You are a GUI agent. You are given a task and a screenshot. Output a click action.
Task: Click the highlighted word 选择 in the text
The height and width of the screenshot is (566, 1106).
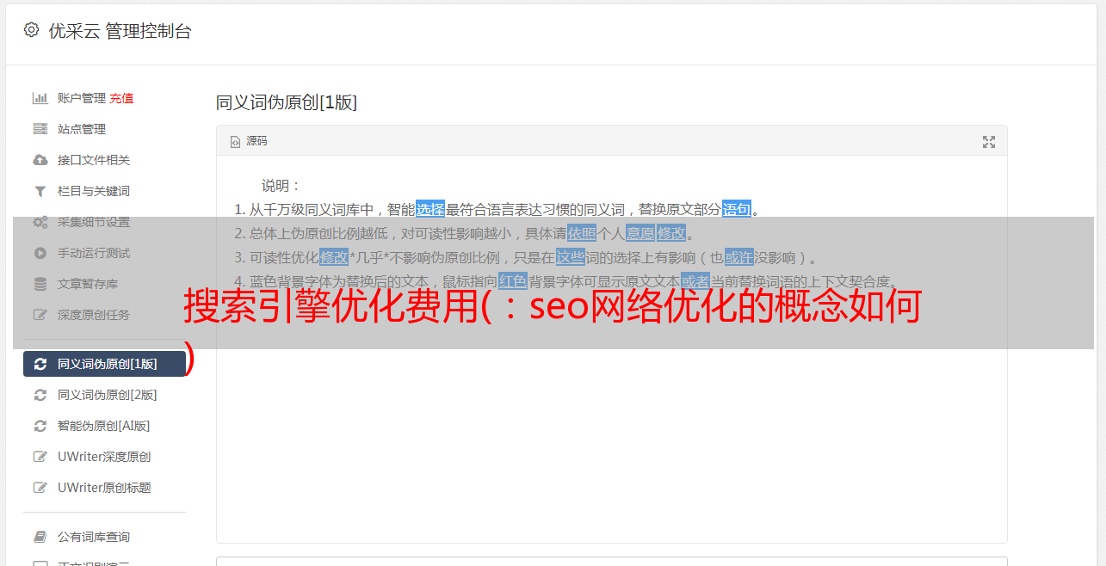tap(430, 209)
